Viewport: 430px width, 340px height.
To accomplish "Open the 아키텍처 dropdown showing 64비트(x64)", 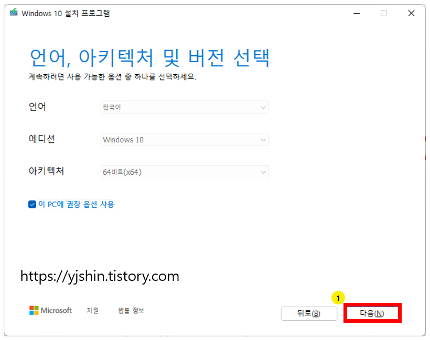I will point(184,172).
